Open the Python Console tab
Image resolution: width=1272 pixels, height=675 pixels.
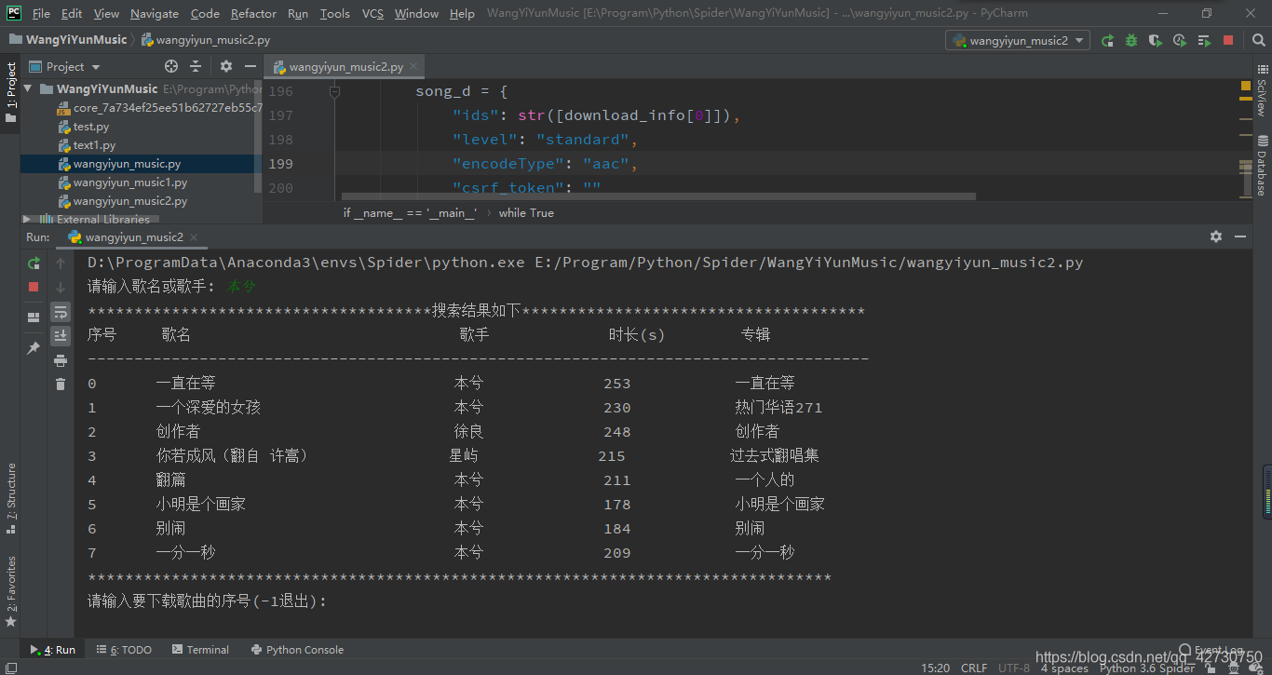(297, 650)
